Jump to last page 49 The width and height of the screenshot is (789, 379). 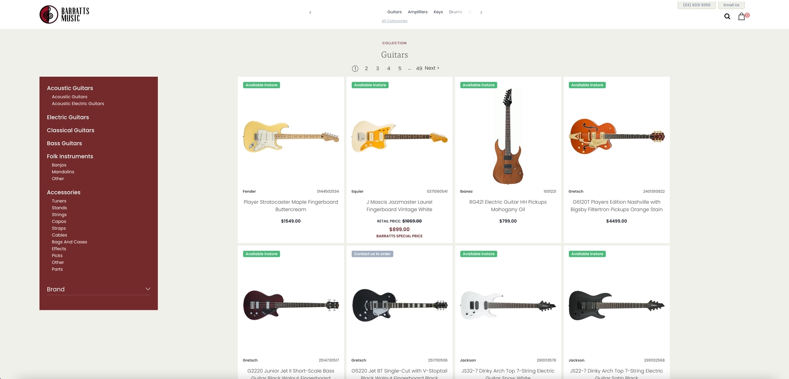(x=419, y=69)
